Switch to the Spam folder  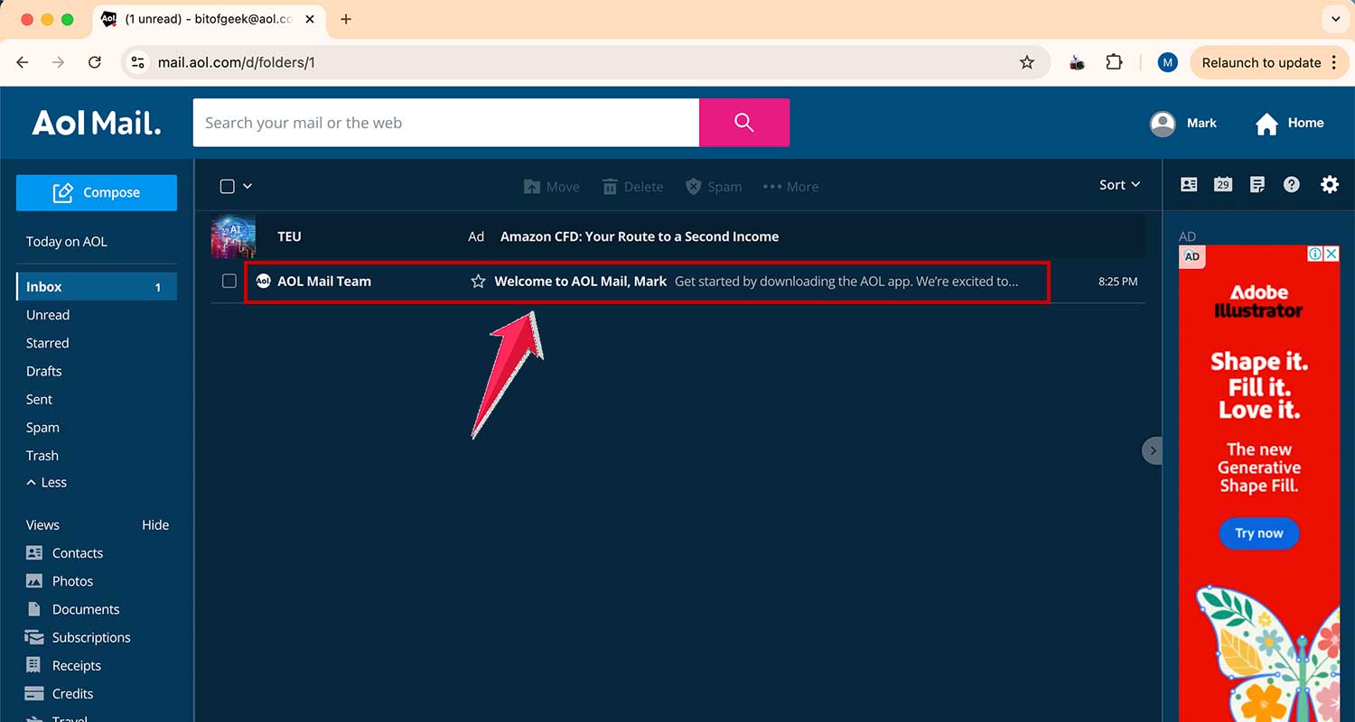(42, 427)
